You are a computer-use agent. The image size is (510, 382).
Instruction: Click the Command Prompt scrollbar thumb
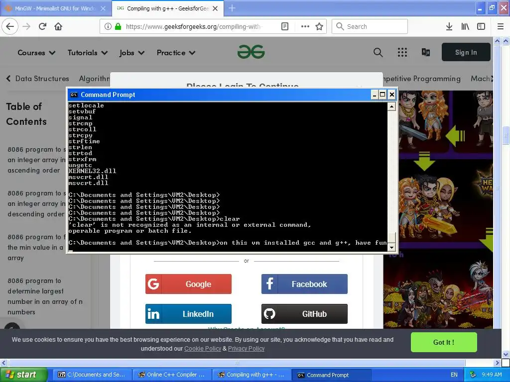(391, 237)
